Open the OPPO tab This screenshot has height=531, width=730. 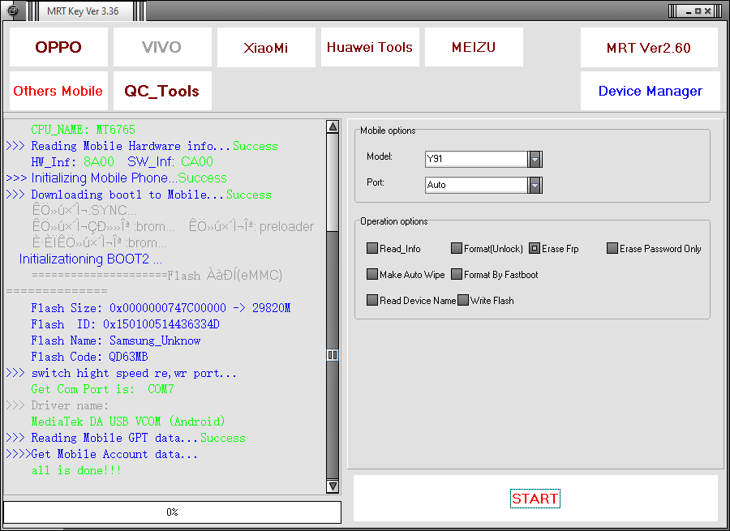[x=58, y=47]
